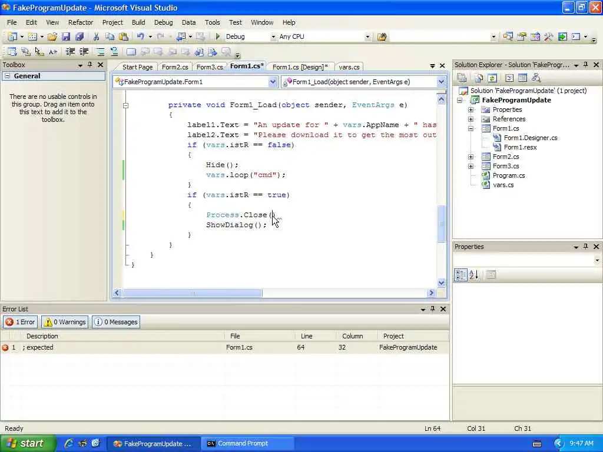Undo the last edit with the Undo icon
The width and height of the screenshot is (603, 452).
point(140,36)
